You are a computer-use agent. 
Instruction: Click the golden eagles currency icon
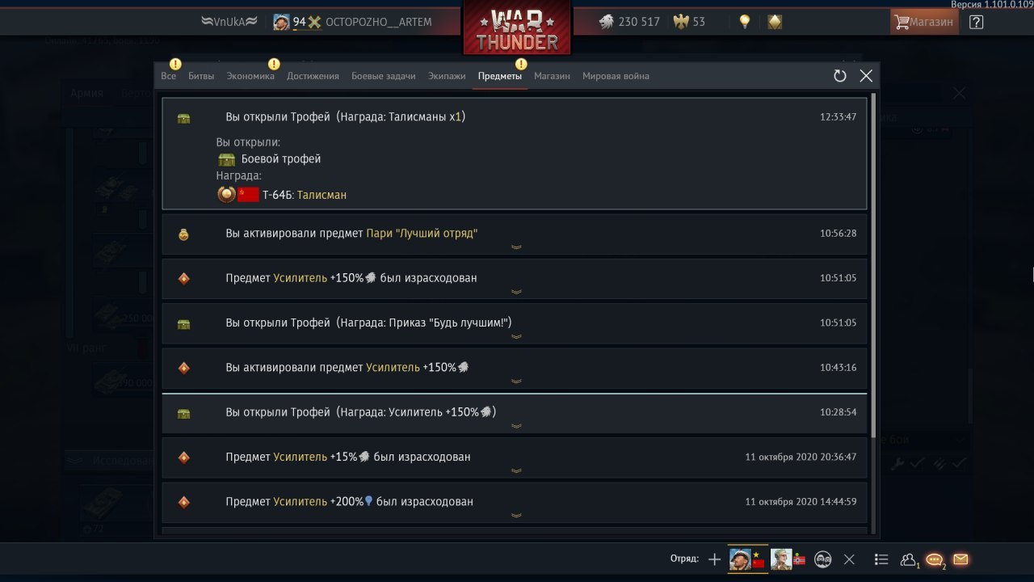681,22
